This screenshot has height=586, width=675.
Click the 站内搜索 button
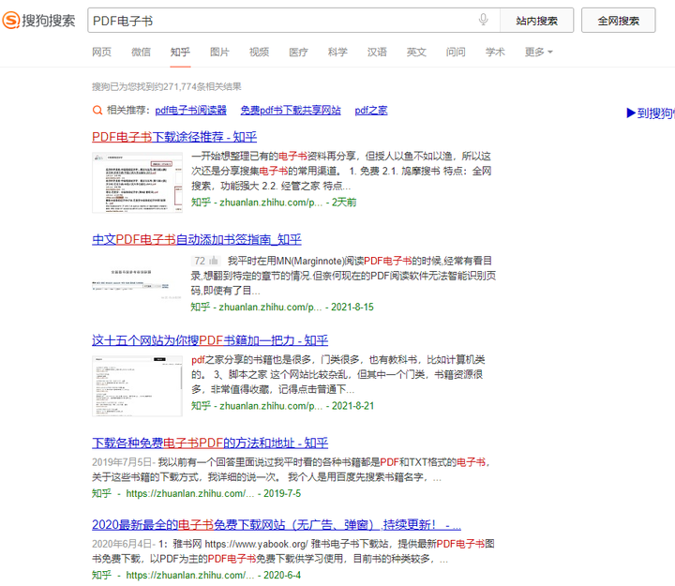tap(536, 21)
